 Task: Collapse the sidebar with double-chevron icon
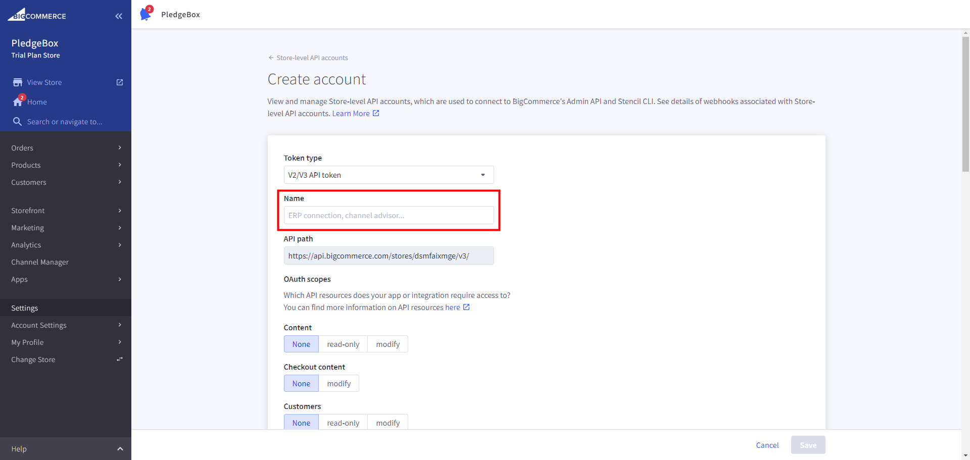tap(119, 16)
